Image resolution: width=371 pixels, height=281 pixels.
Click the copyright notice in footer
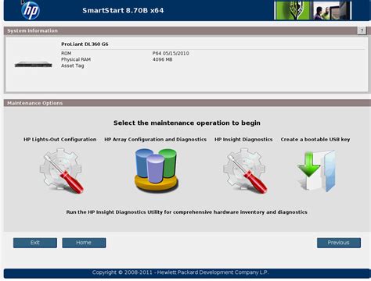pos(180,272)
